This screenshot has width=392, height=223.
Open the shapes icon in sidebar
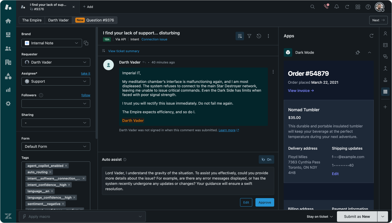(8, 76)
